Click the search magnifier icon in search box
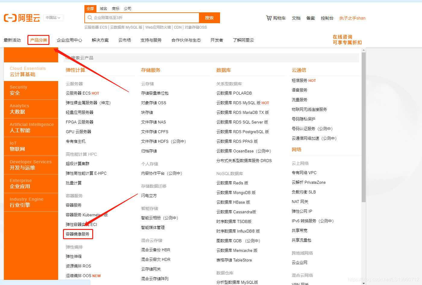Viewport: 422px width, 285px height. pyautogui.click(x=90, y=18)
